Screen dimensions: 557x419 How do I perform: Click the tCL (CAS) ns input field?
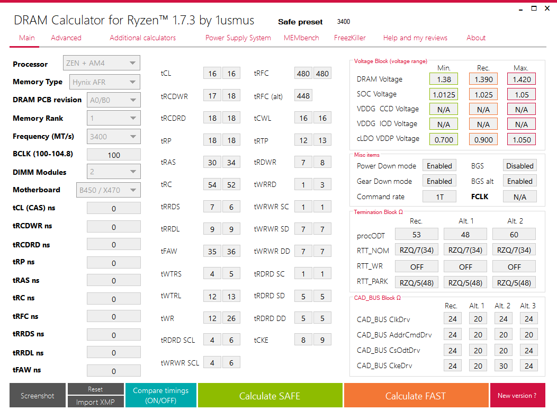click(x=113, y=208)
